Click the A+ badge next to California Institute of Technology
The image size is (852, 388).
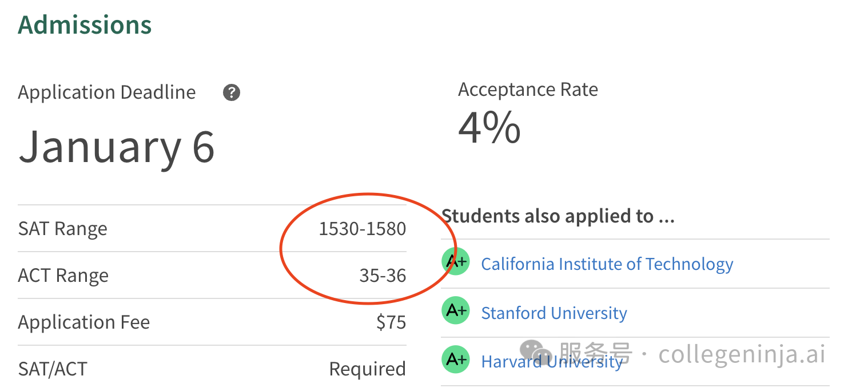[456, 262]
